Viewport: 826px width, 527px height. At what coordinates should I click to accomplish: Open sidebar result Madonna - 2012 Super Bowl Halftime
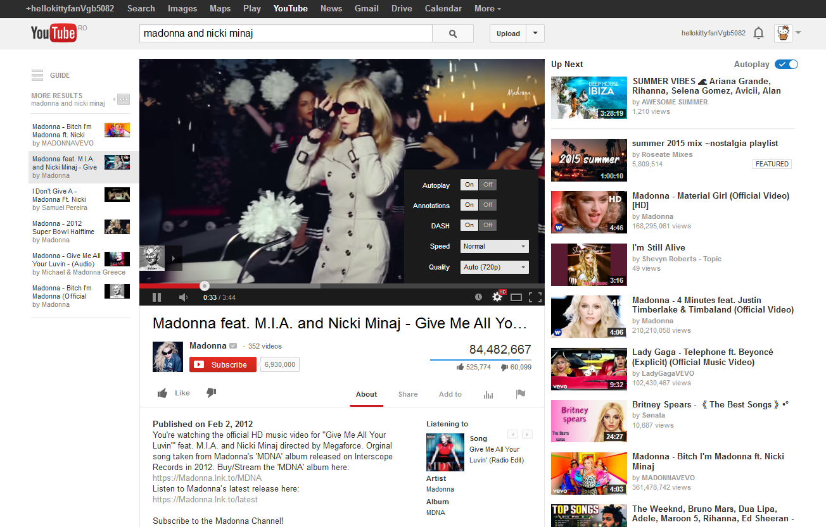(x=81, y=232)
